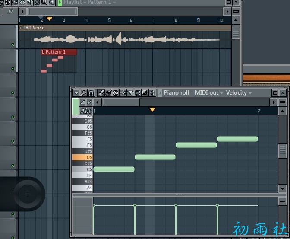Toggle mute on the JHO Verse track

click(13, 44)
